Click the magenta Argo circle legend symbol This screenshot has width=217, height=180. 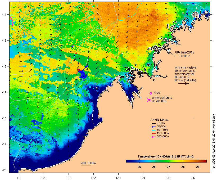[x=151, y=93]
